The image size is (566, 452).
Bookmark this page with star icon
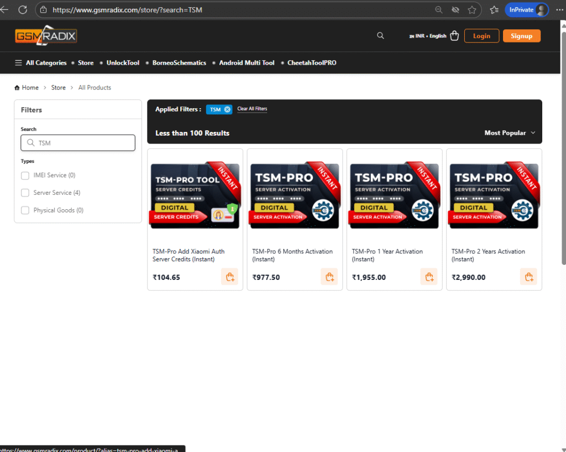471,10
